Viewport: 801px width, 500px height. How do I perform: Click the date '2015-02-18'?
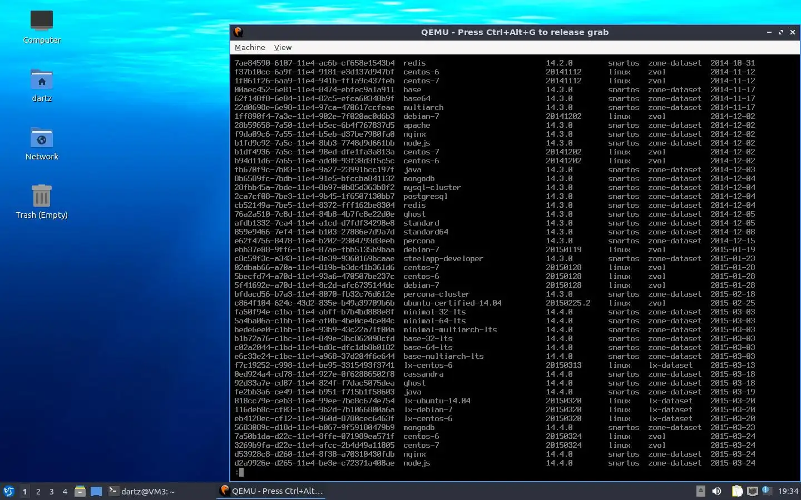(733, 294)
